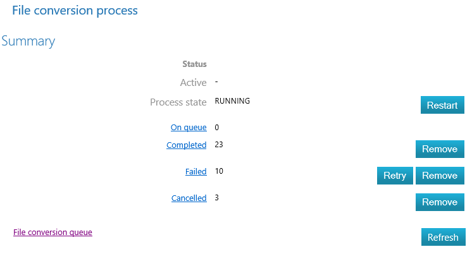Screen dimensions: 472x254
Task: Open the Completed link
Action: [186, 145]
